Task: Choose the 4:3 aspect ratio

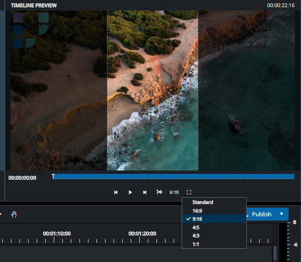Action: 196,235
